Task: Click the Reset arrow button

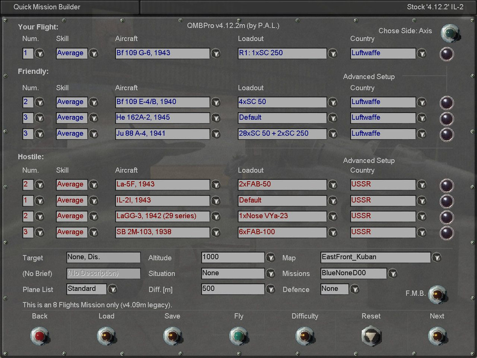Action: (371, 336)
